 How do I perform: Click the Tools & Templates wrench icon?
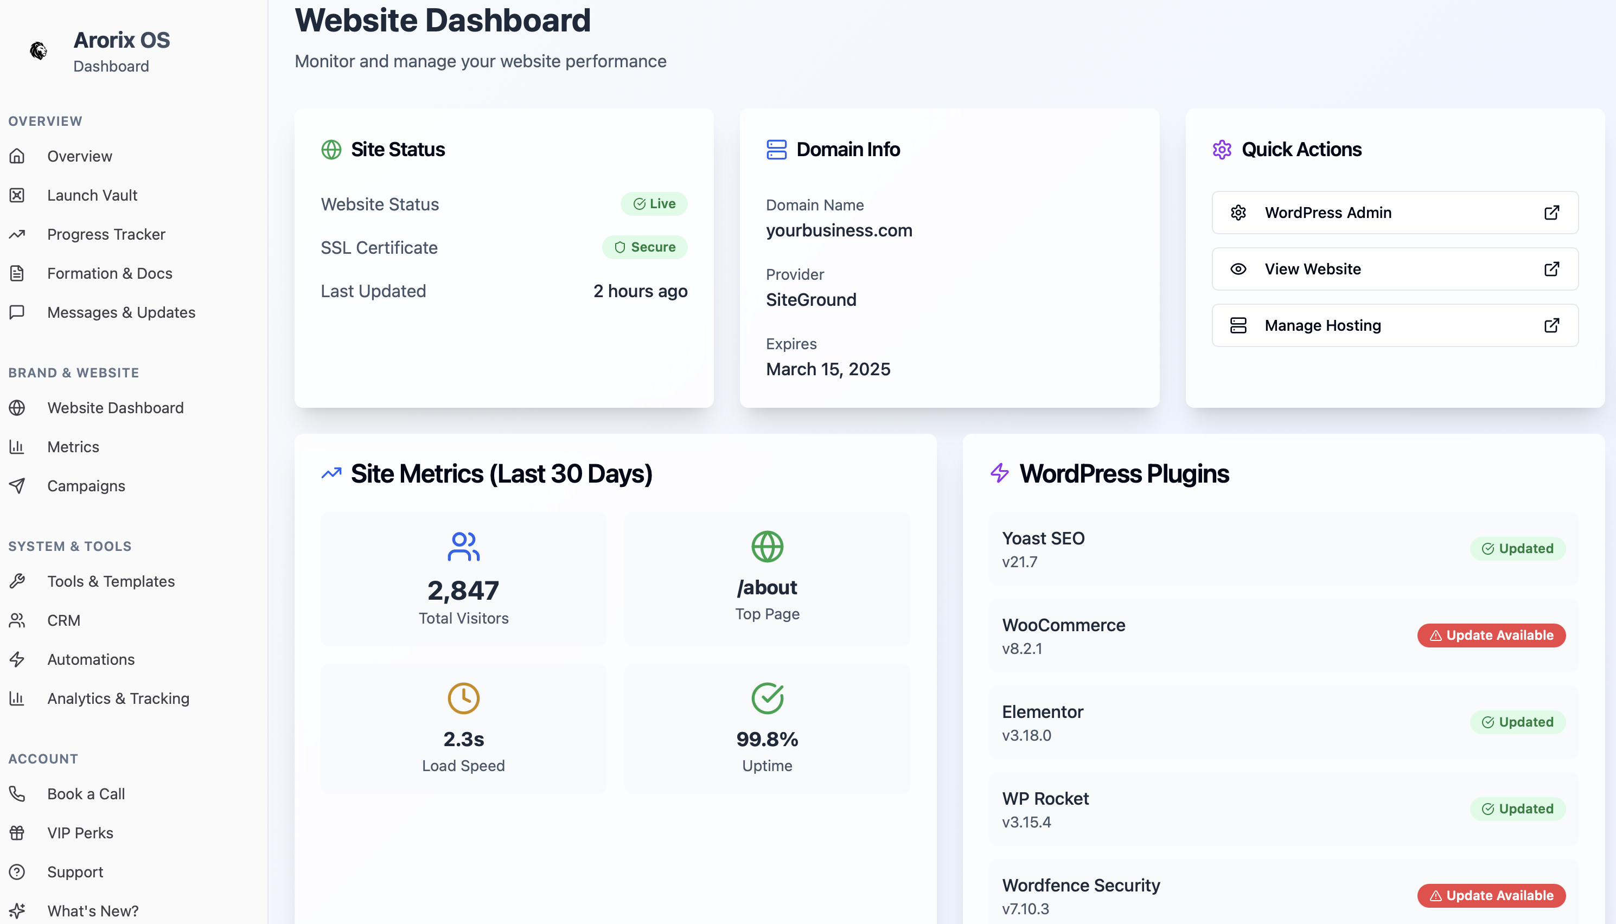pos(17,581)
